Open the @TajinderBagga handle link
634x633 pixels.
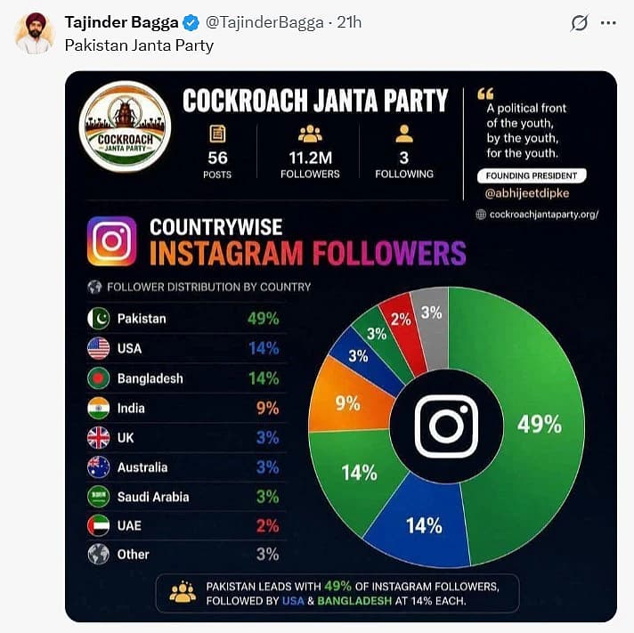(x=264, y=22)
